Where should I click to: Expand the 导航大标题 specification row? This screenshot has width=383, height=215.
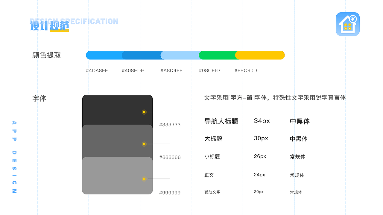point(221,121)
